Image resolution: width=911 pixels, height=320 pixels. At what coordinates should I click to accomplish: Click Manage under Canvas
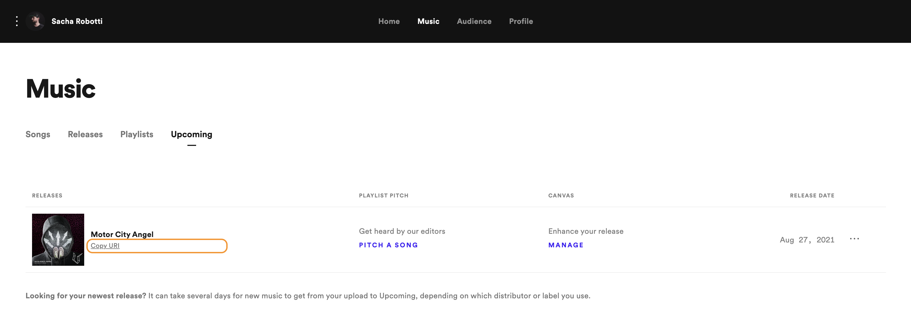click(566, 245)
